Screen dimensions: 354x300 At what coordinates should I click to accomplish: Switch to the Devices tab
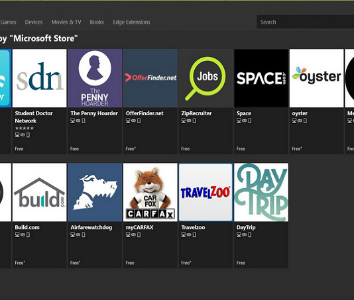point(34,22)
